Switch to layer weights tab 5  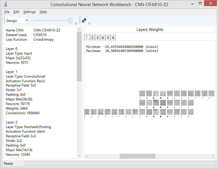108,38
